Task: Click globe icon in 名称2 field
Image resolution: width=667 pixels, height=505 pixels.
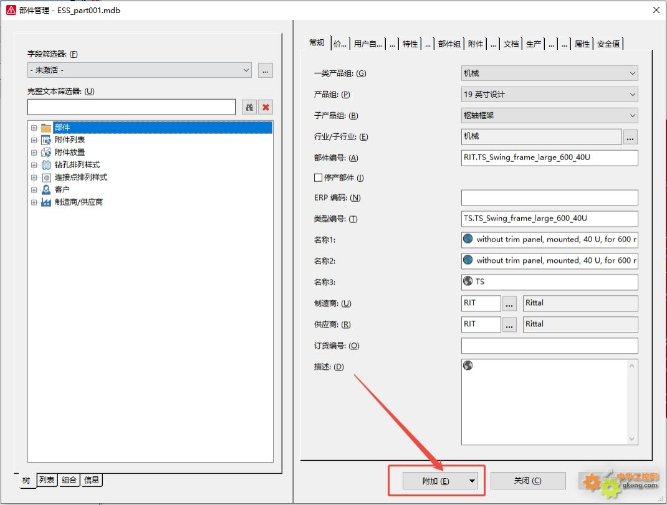Action: coord(468,260)
